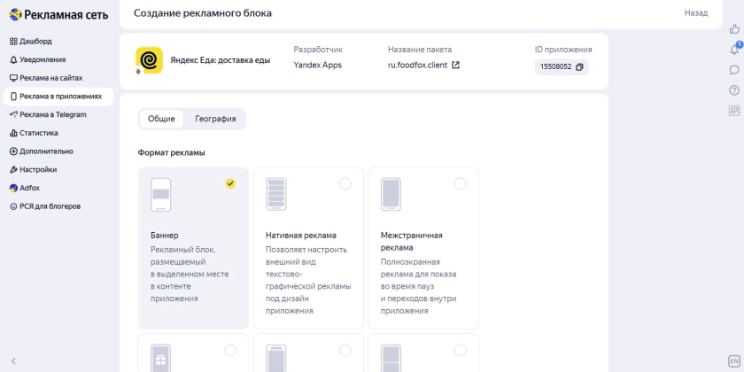The image size is (744, 372).
Task: Open the API icon
Action: (x=734, y=111)
